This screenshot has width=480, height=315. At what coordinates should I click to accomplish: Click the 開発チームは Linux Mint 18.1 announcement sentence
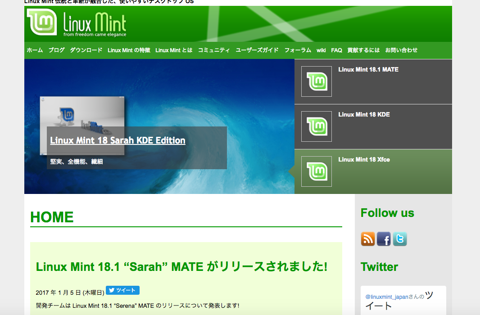[x=137, y=306]
